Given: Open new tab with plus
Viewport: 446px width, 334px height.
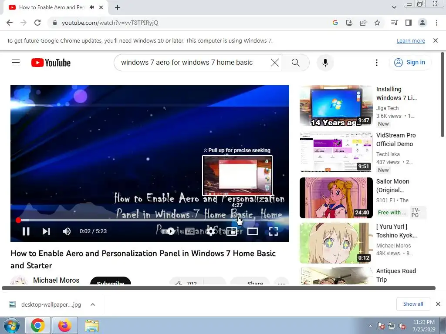Looking at the screenshot, I should (x=118, y=7).
